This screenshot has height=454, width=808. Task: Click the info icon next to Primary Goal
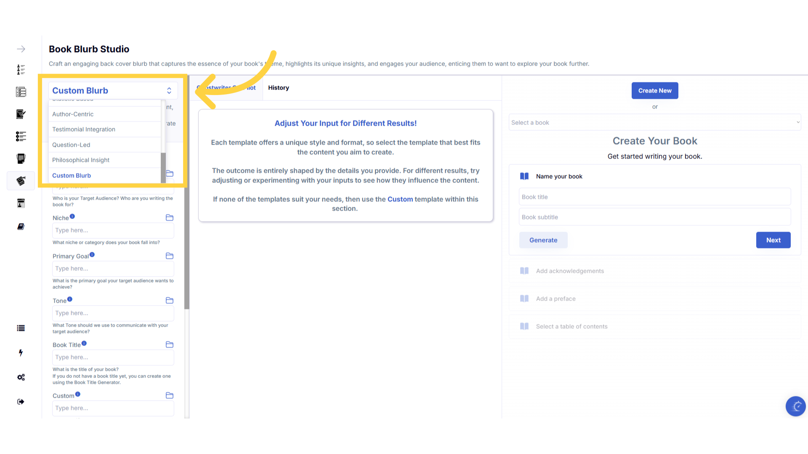click(92, 255)
